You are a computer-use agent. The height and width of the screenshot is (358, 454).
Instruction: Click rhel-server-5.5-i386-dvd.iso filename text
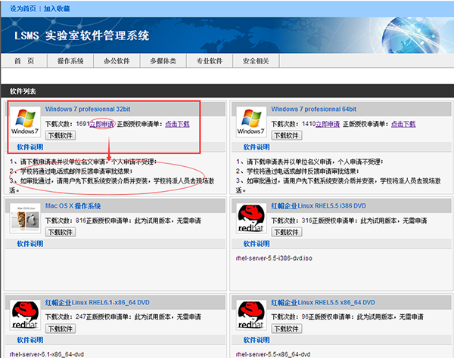(274, 258)
